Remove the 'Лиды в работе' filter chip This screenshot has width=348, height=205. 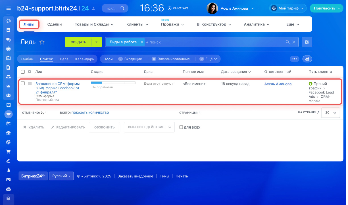tap(142, 42)
